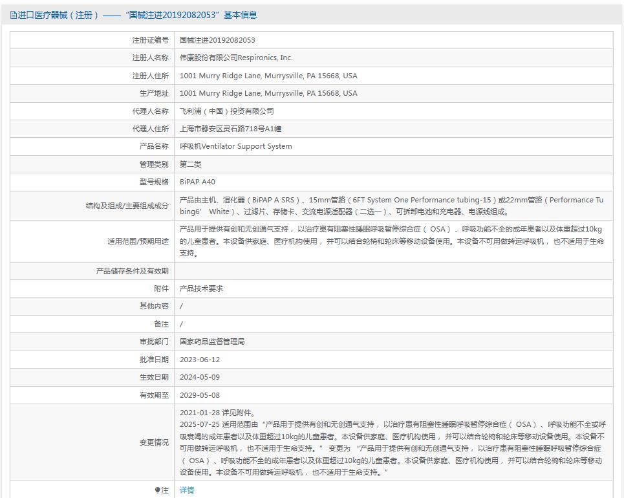Click agent name 飞利浦(中国)投资有限公司
The width and height of the screenshot is (624, 498).
click(226, 111)
